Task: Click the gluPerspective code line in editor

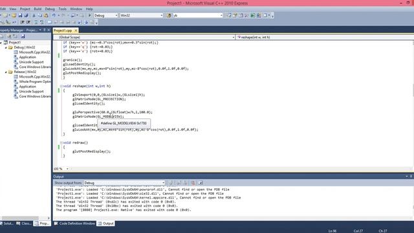Action: point(113,112)
